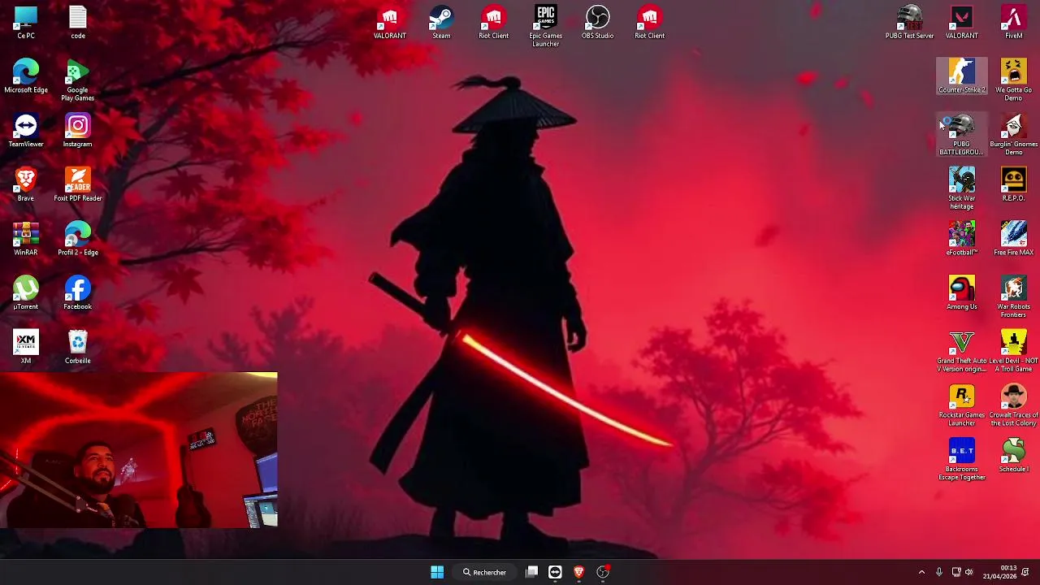The width and height of the screenshot is (1040, 585).
Task: Open VALORANT icon beside PUBG Test Server
Action: (x=962, y=23)
